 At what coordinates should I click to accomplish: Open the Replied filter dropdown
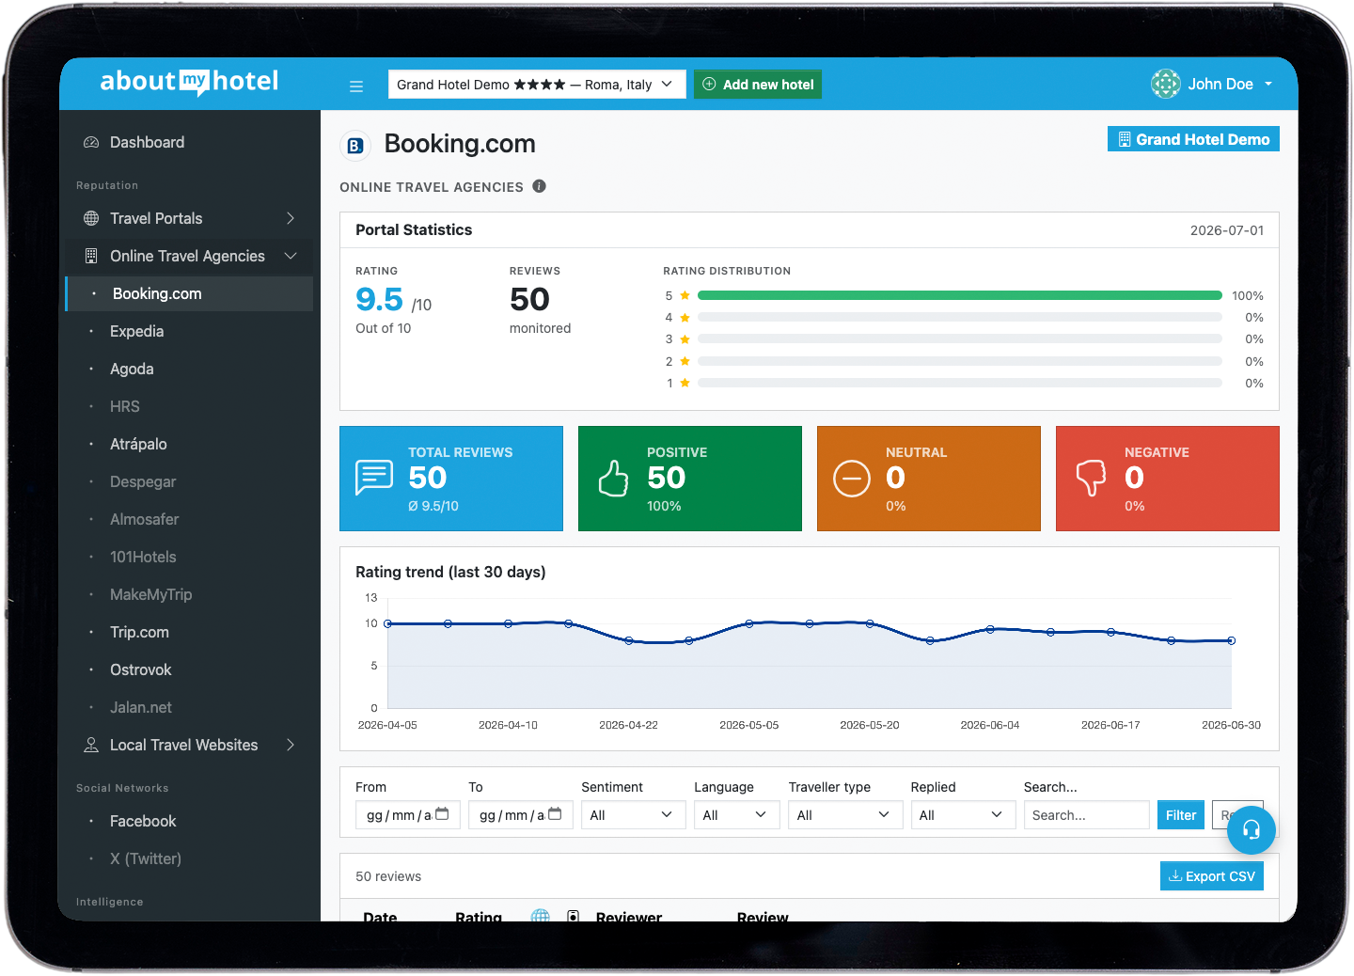click(962, 815)
